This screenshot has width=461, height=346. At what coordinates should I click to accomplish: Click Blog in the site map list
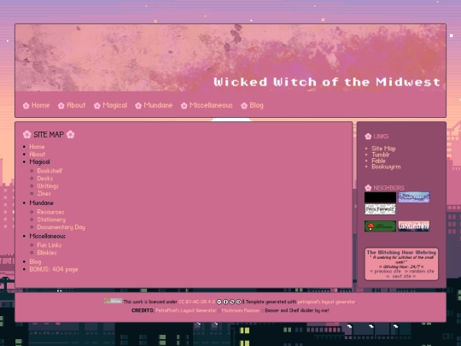35,262
